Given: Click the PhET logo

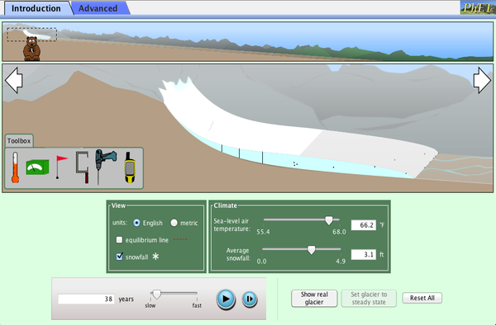Looking at the screenshot, I should point(478,7).
